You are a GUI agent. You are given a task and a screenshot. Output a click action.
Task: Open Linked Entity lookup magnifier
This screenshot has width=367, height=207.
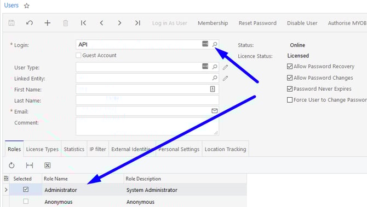coord(215,78)
